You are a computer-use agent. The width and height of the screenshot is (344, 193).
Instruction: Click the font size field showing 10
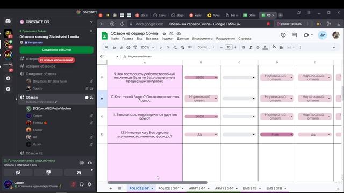(228, 47)
